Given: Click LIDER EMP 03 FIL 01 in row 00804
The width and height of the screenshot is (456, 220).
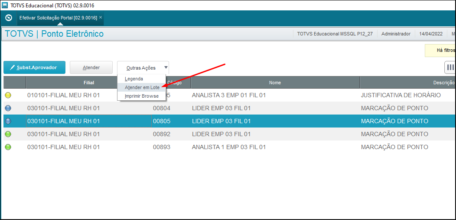Looking at the screenshot, I should point(221,108).
